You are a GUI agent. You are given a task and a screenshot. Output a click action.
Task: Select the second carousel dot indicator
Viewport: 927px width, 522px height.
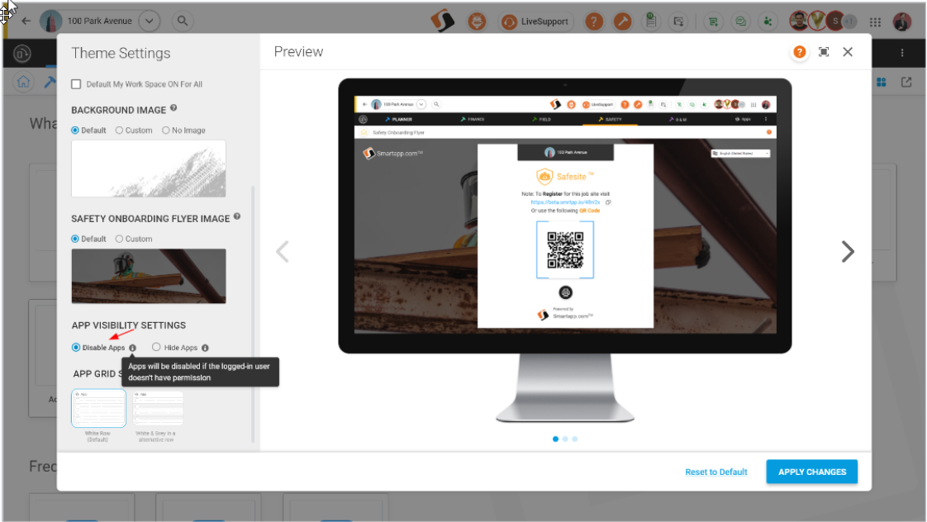[x=565, y=439]
